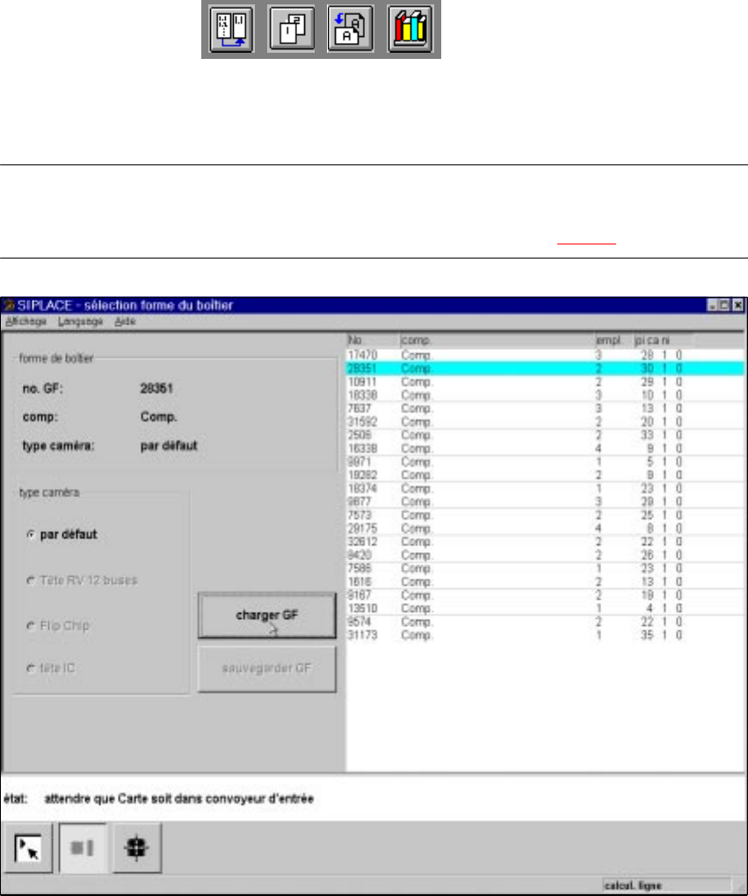Screen dimensions: 748x896
Task: Sort list by 'No.' column header
Action: click(374, 340)
